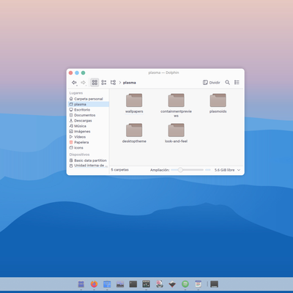
Task: Open Papelera trash in sidebar
Action: pyautogui.click(x=88, y=142)
